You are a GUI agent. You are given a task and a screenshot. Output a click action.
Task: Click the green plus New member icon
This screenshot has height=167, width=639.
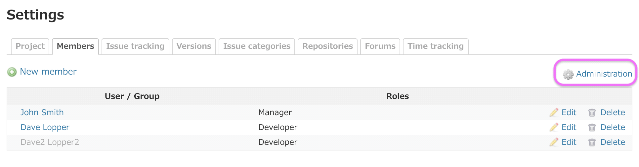pyautogui.click(x=12, y=72)
